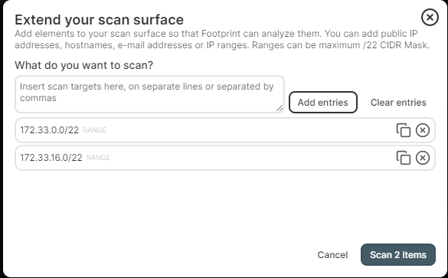This screenshot has height=278, width=448.
Task: Focus the scan targets text area
Action: tap(149, 94)
